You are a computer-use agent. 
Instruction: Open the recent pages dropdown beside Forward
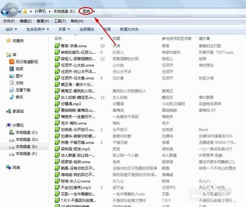19,12
